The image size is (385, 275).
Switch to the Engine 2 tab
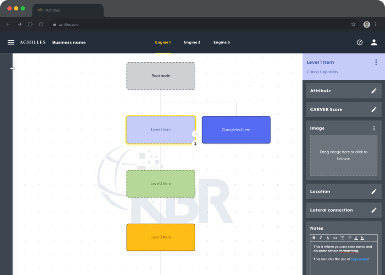coord(192,42)
